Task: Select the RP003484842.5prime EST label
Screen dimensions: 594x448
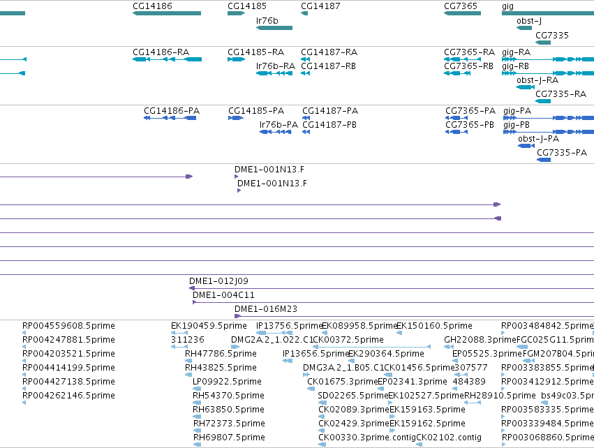Action: click(x=547, y=326)
